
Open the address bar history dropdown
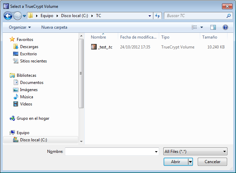tap(150, 16)
